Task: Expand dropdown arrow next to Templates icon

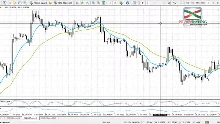Action: [137, 3]
